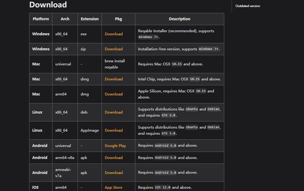Go to Outdated version section in sidebar
This screenshot has height=191, width=304.
pos(248,6)
